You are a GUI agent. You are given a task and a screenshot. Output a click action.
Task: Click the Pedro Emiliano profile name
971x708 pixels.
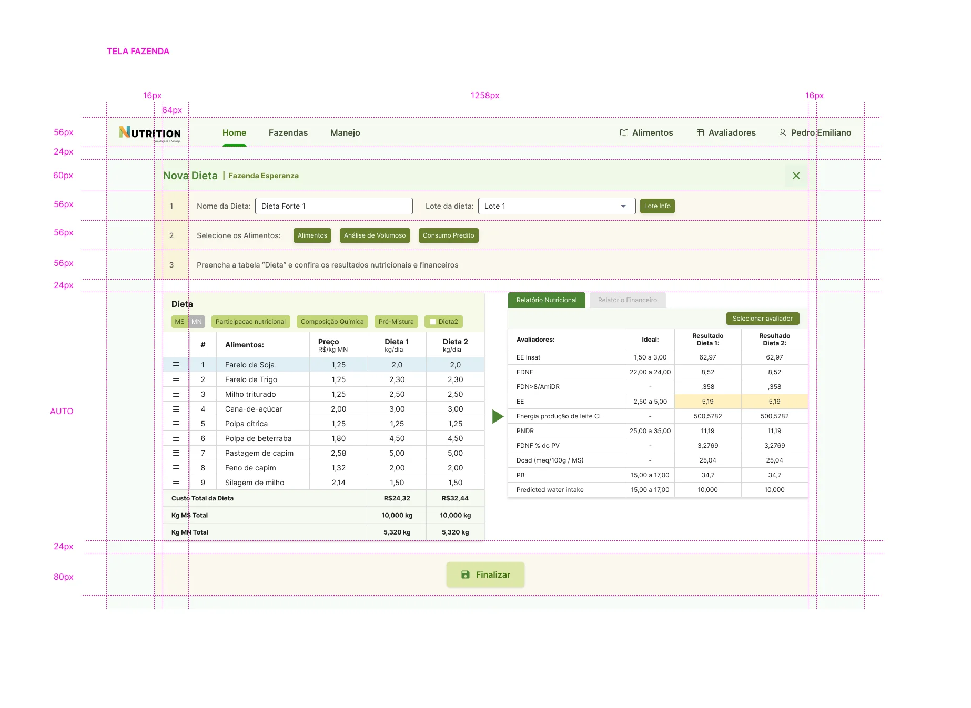(821, 133)
